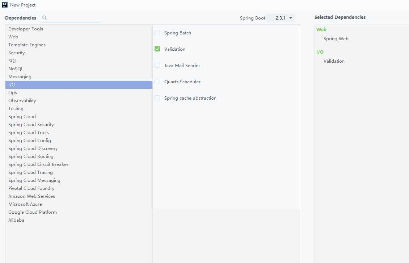Image resolution: width=409 pixels, height=263 pixels.
Task: Select Spring Cloud Discovery category
Action: (79, 149)
